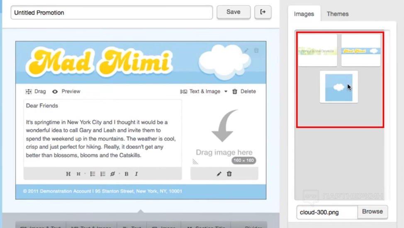This screenshot has height=228, width=404.
Task: Edit the image placeholder with pencil icon
Action: tap(219, 174)
